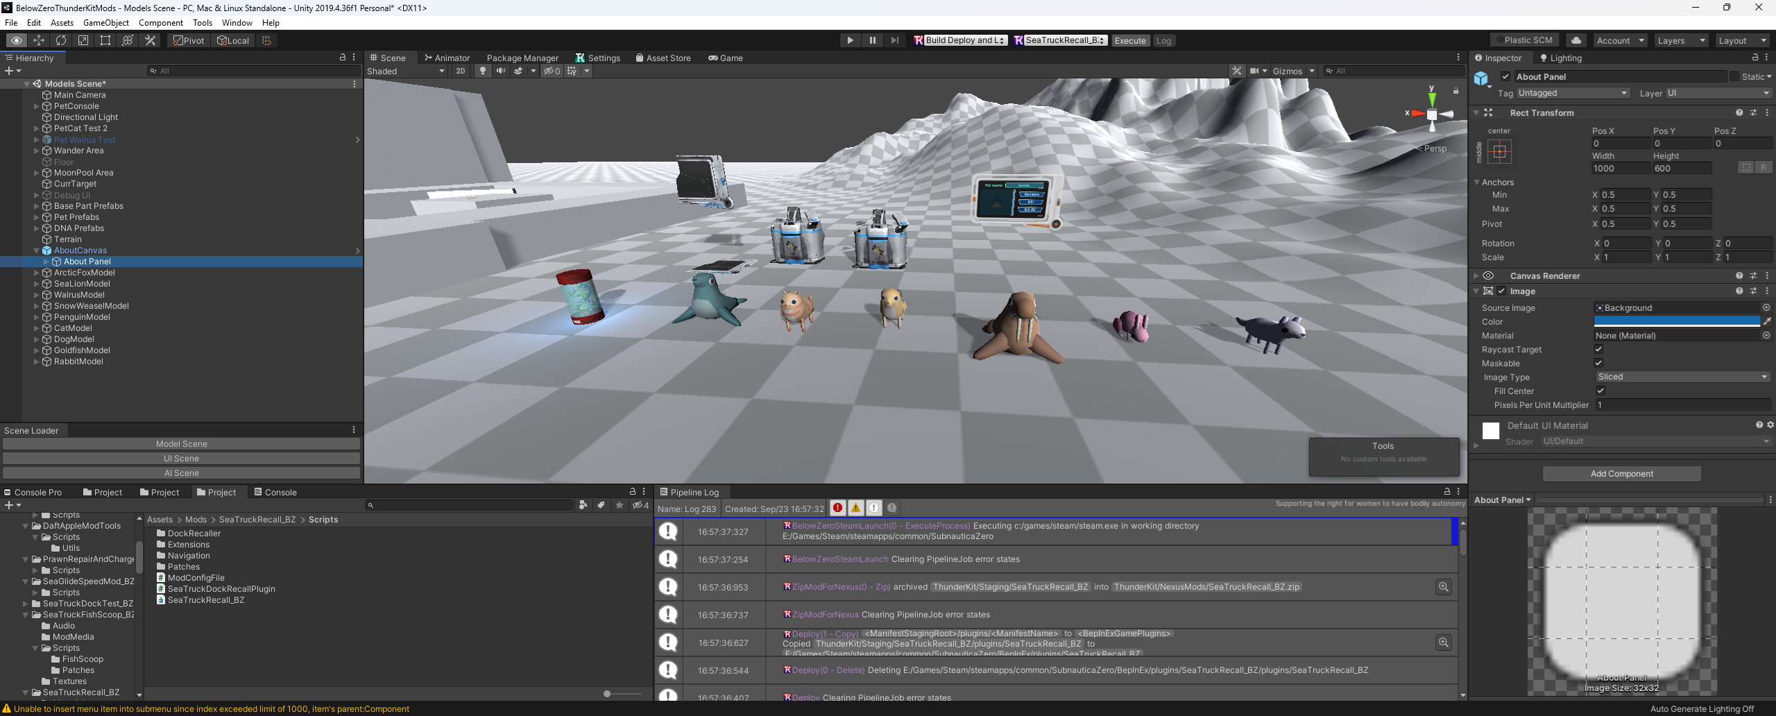
Task: Open scene camera settings icon
Action: click(1254, 71)
